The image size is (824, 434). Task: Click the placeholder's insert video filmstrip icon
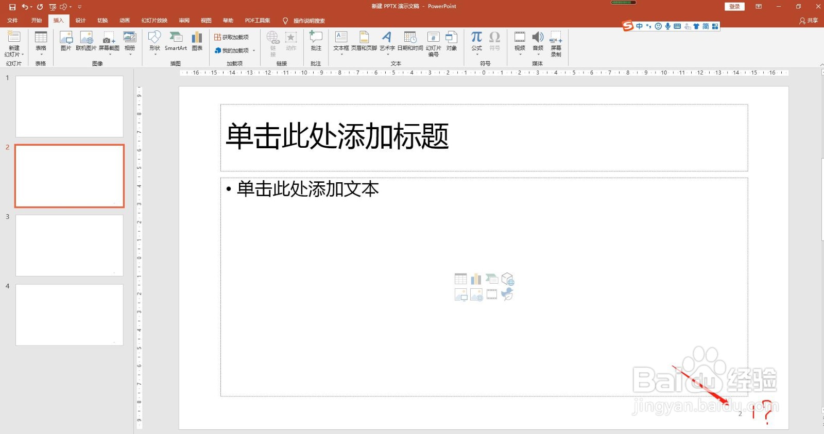point(492,294)
